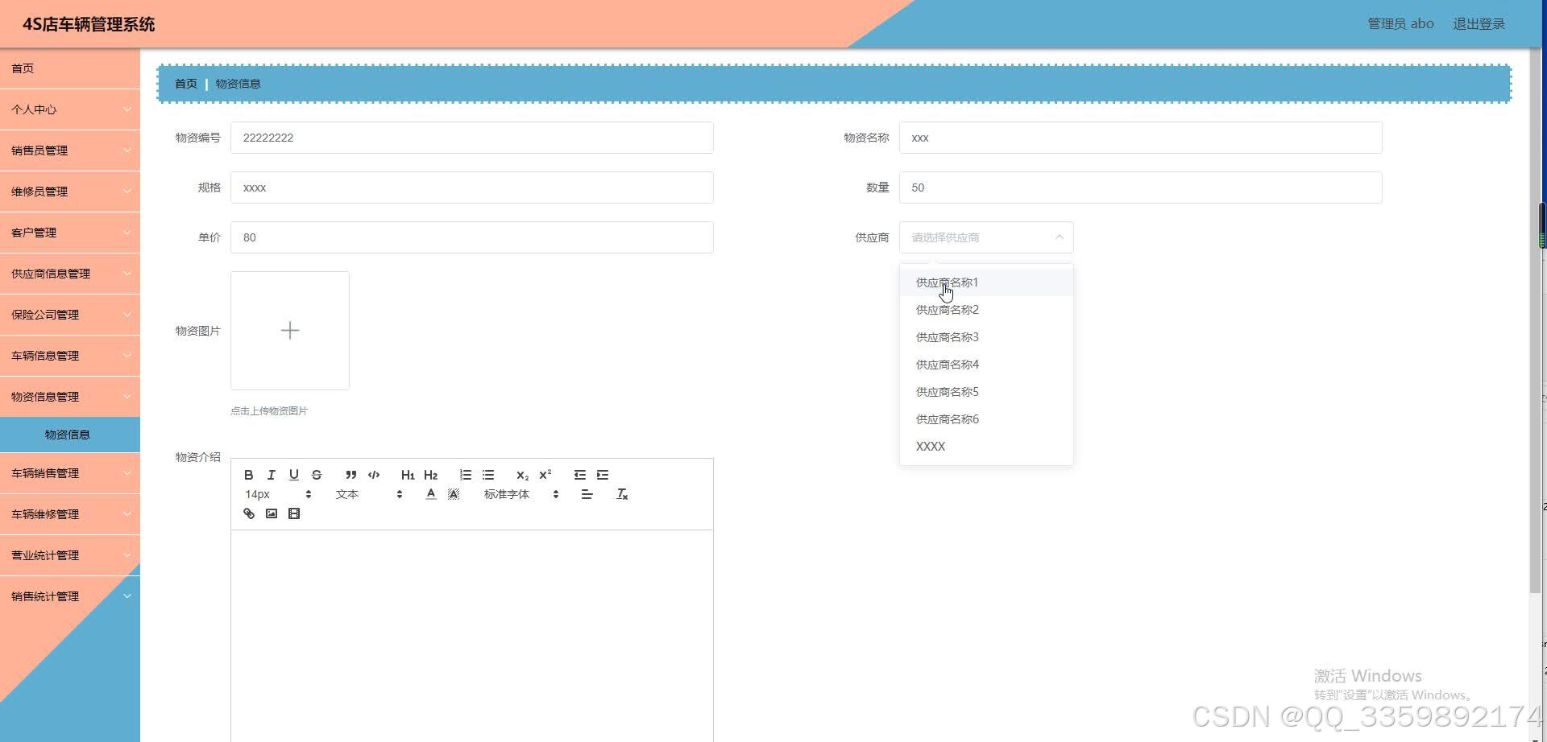Apply underline formatting in the editor

pyautogui.click(x=294, y=475)
